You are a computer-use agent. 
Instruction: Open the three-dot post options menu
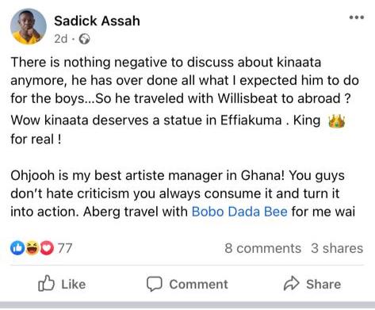coord(357,17)
